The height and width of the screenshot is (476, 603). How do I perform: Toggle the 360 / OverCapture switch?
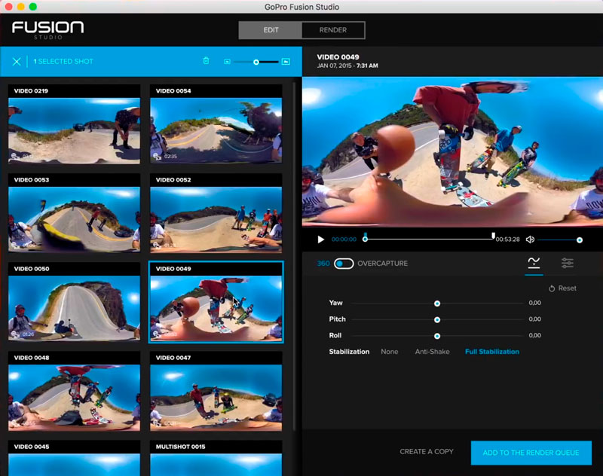click(x=344, y=264)
